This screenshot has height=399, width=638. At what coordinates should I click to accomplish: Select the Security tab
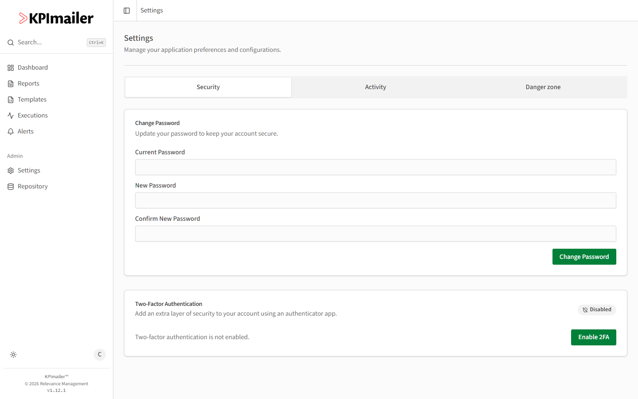coord(208,87)
